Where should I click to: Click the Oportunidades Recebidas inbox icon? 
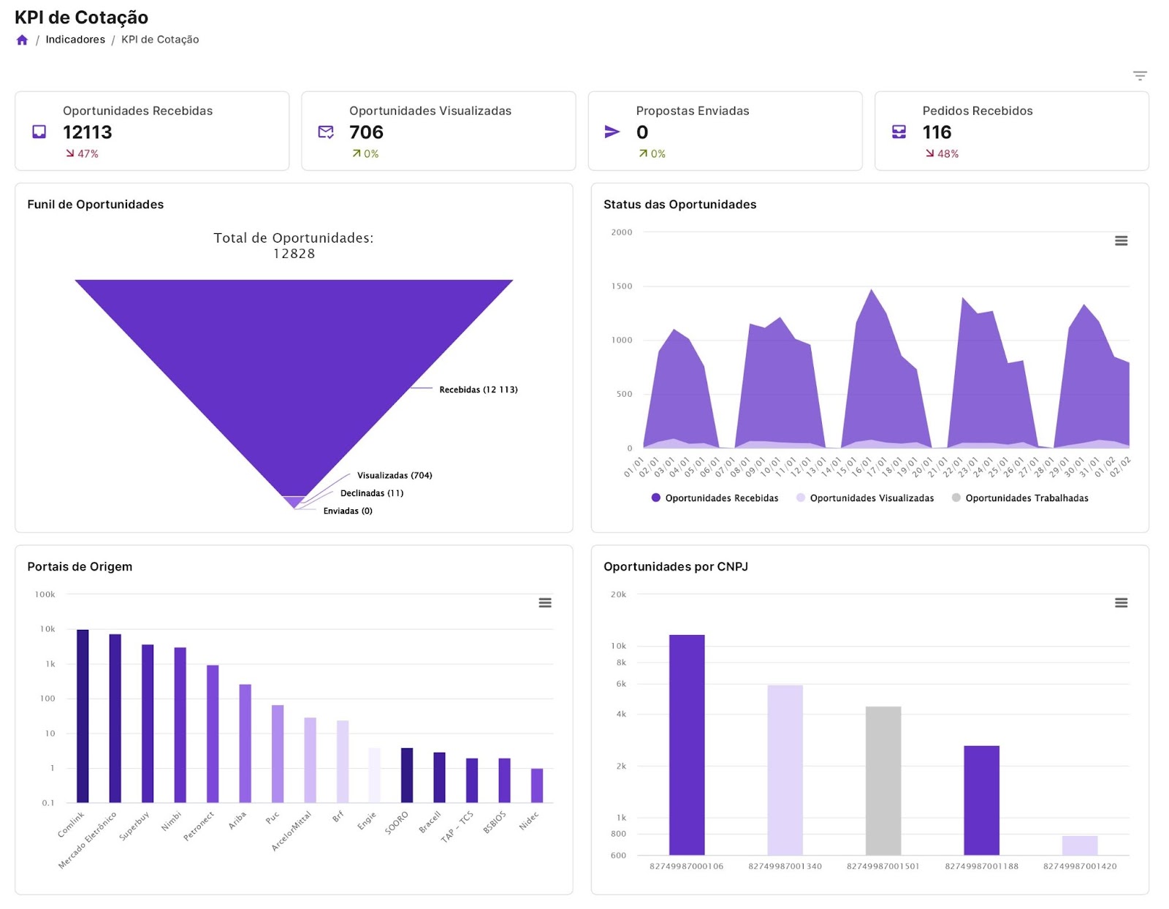pos(39,132)
